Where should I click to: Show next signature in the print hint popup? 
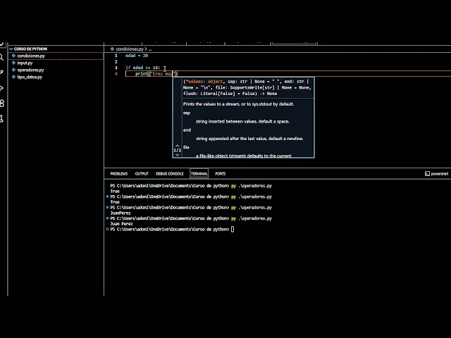[x=177, y=155]
